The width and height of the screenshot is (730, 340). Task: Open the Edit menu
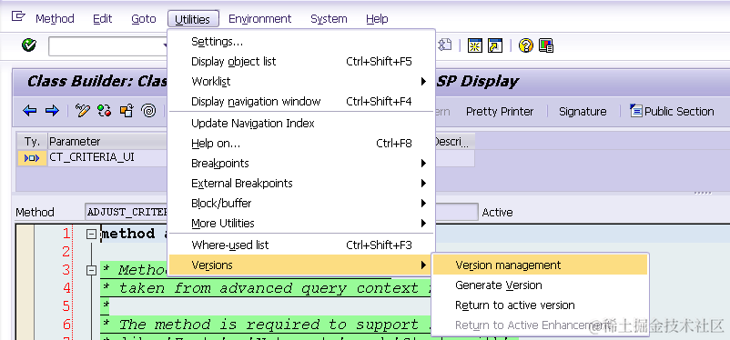coord(103,19)
